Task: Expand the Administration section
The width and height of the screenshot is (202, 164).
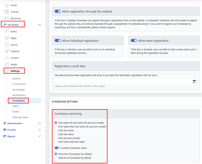Action: pos(39,123)
